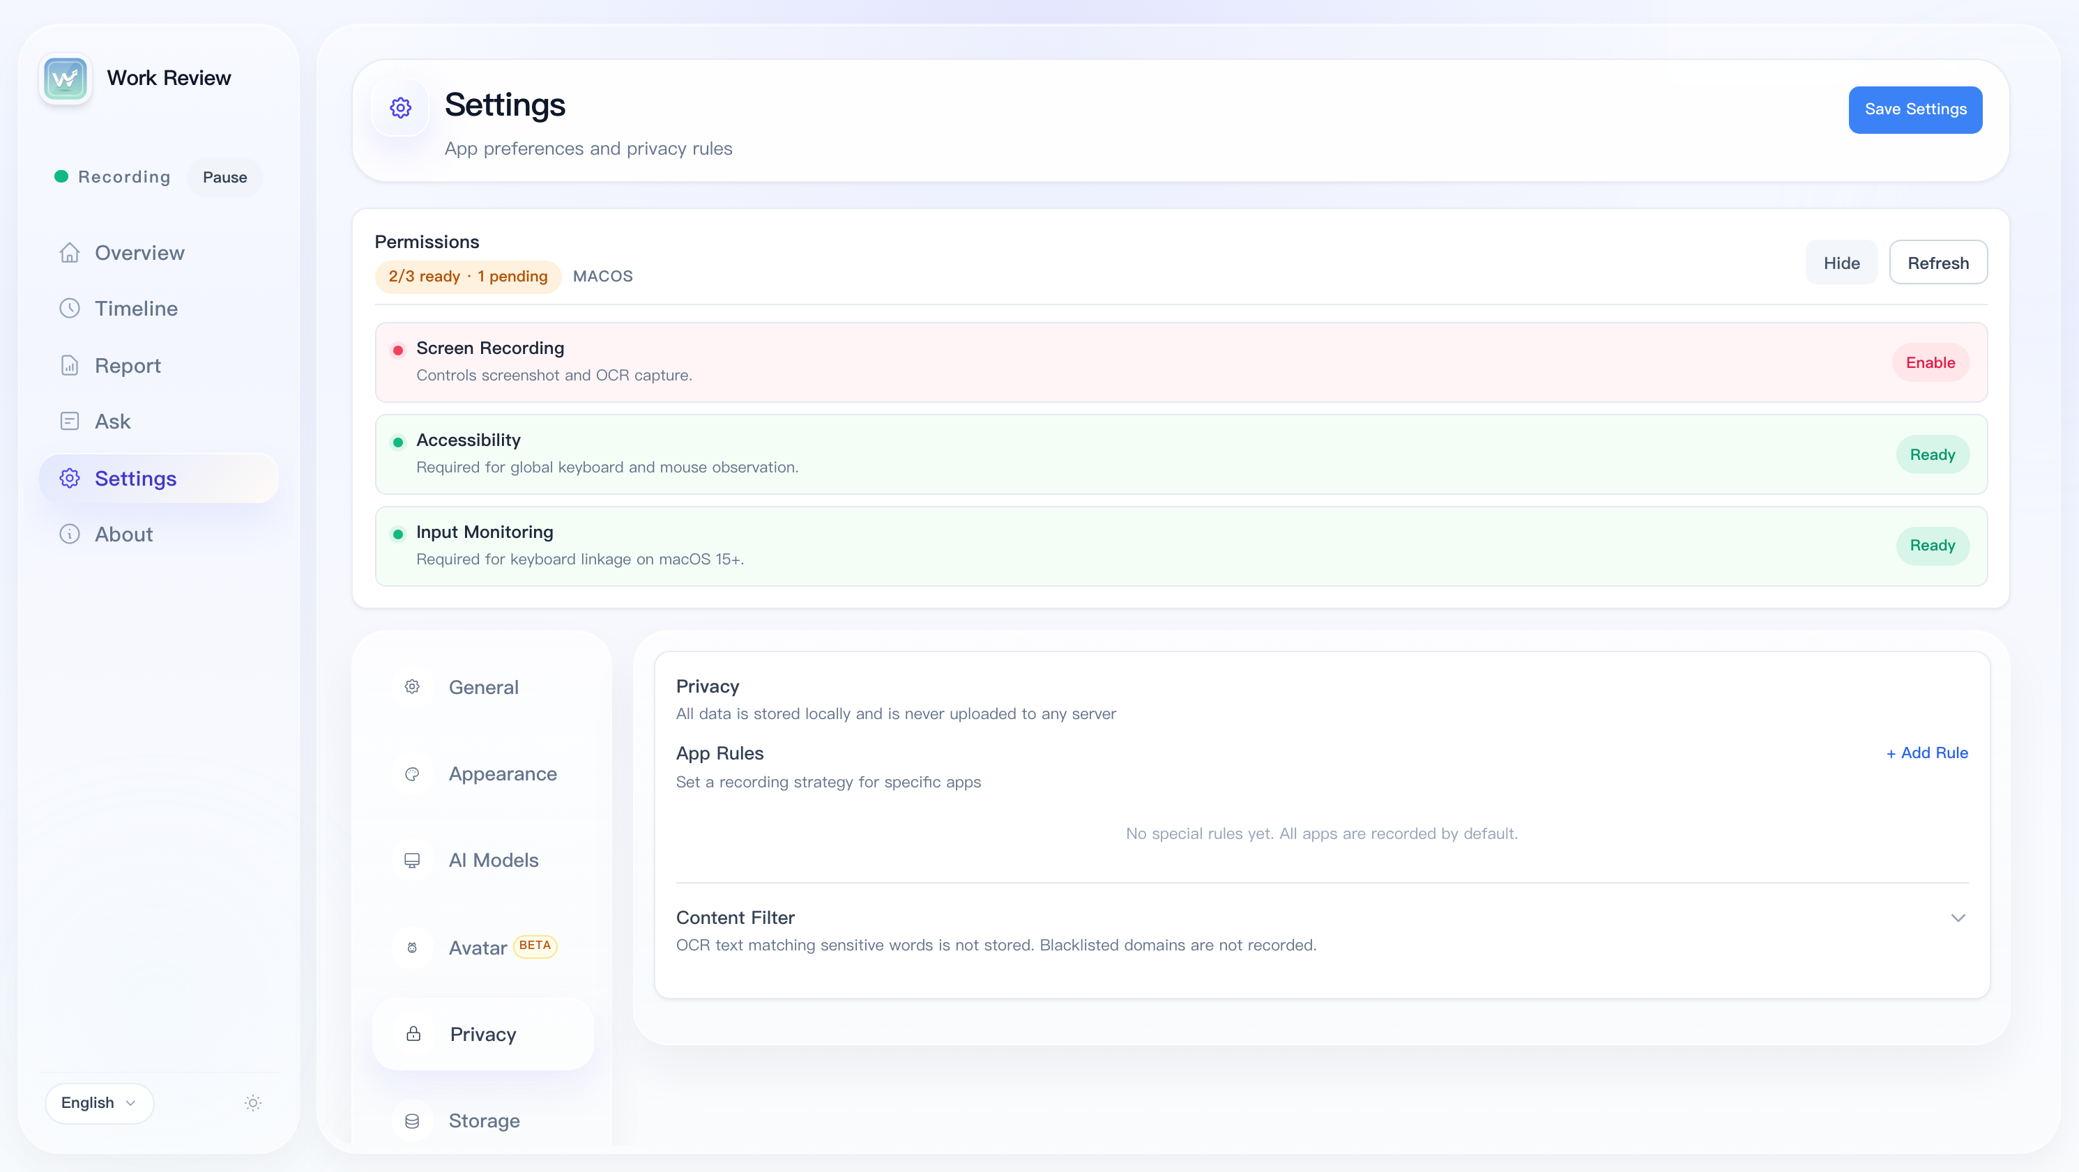Click the 2/3 ready 1 pending badge
The height and width of the screenshot is (1172, 2079).
click(x=468, y=276)
